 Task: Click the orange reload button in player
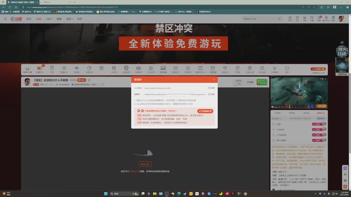[145, 164]
